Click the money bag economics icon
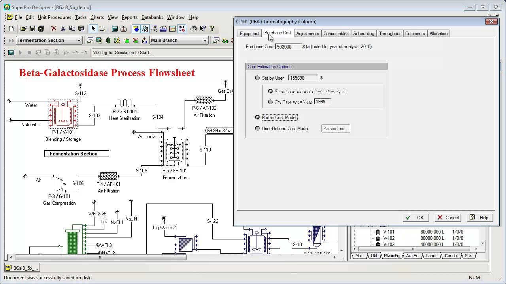This screenshot has width=506, height=284. coord(124,28)
